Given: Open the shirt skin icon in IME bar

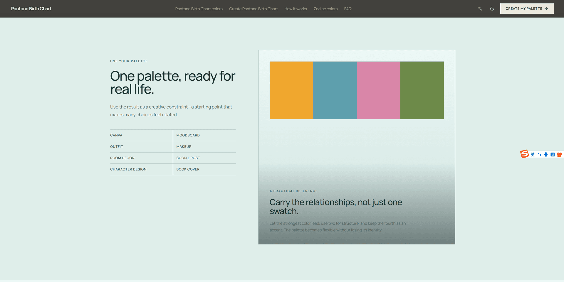Looking at the screenshot, I should coord(559,155).
